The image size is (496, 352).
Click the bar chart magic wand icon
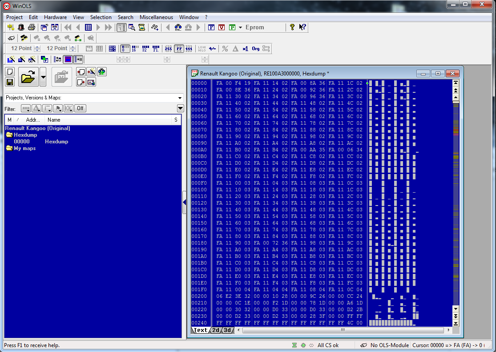click(x=11, y=59)
